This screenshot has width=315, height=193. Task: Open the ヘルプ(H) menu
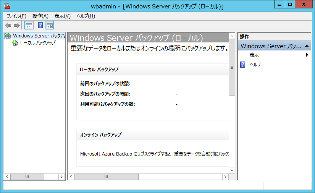tap(86, 16)
